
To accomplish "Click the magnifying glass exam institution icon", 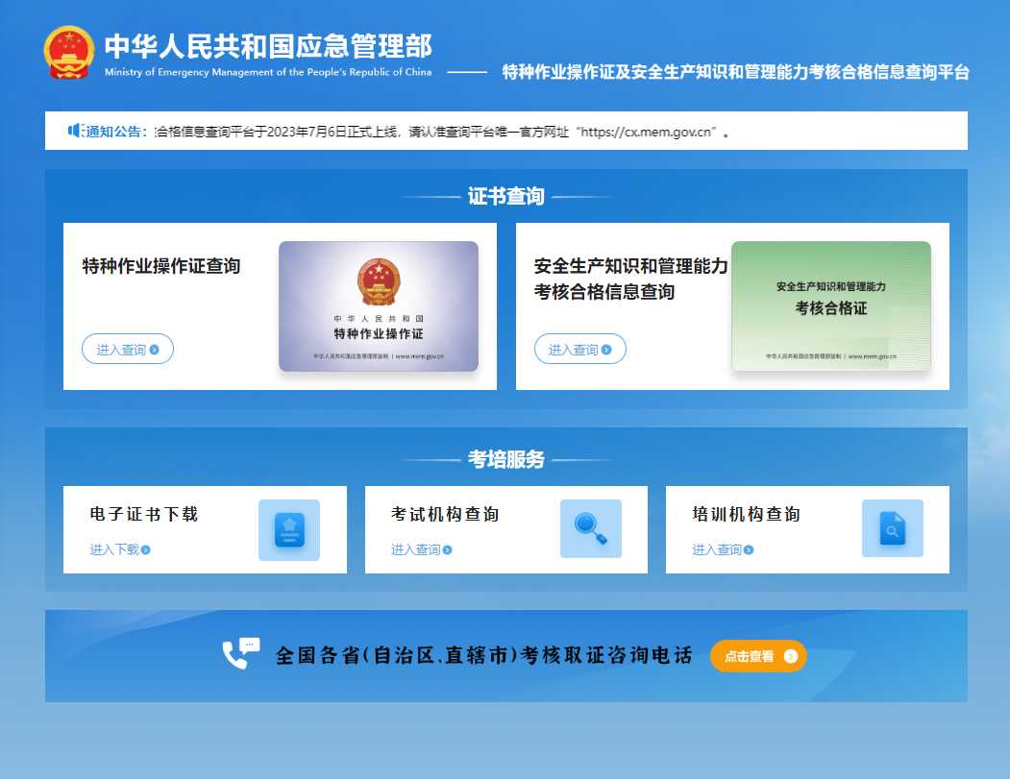I will (x=591, y=528).
